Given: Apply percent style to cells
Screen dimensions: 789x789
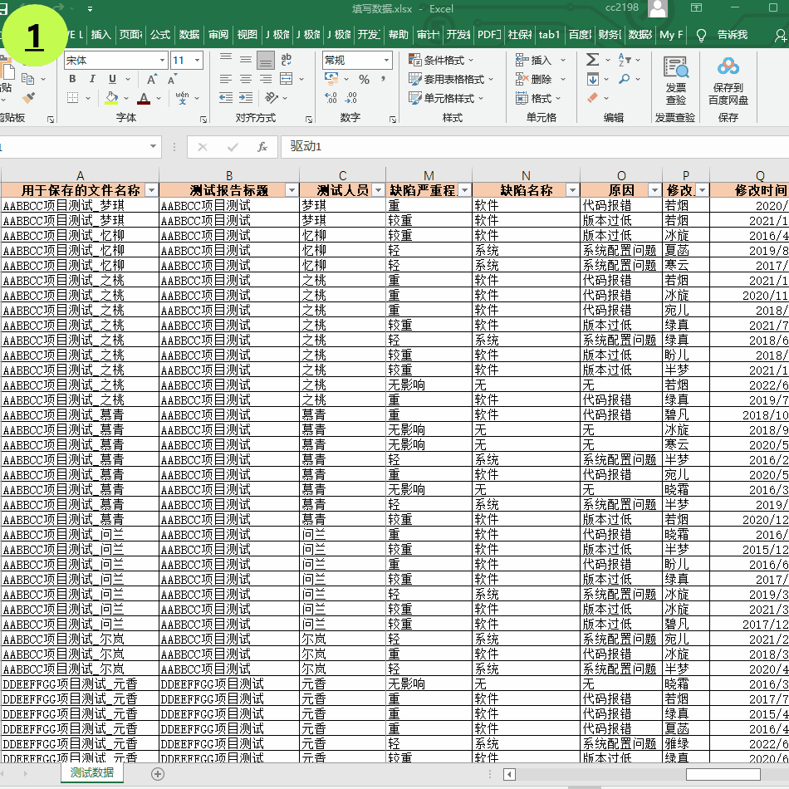Looking at the screenshot, I should [364, 79].
